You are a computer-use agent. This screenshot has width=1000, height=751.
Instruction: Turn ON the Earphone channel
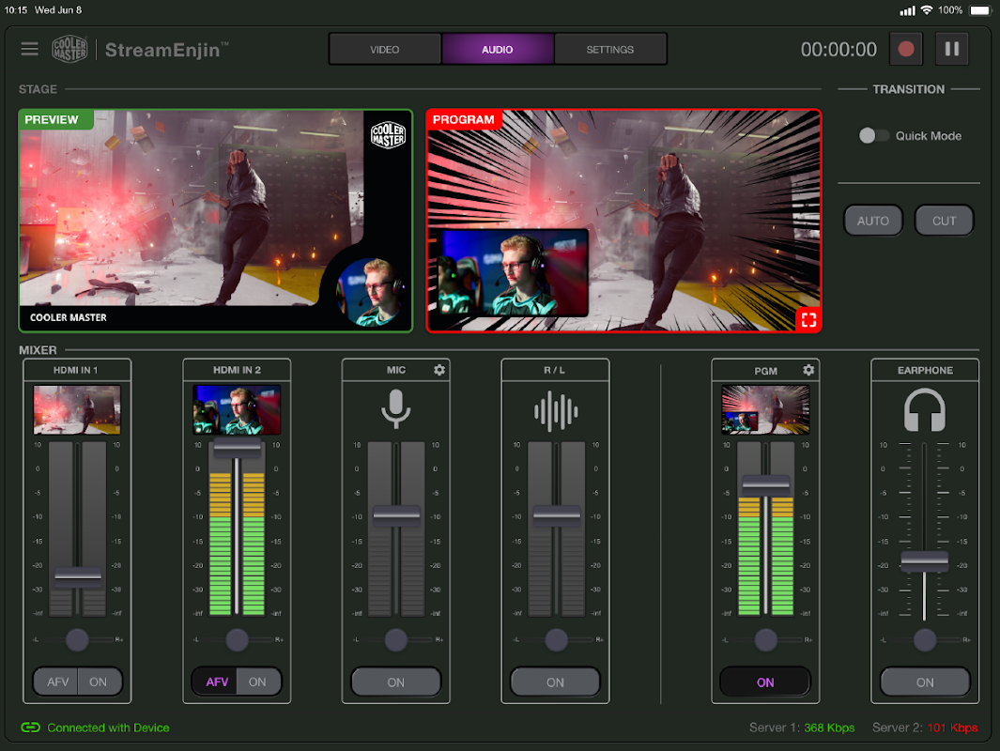click(925, 682)
